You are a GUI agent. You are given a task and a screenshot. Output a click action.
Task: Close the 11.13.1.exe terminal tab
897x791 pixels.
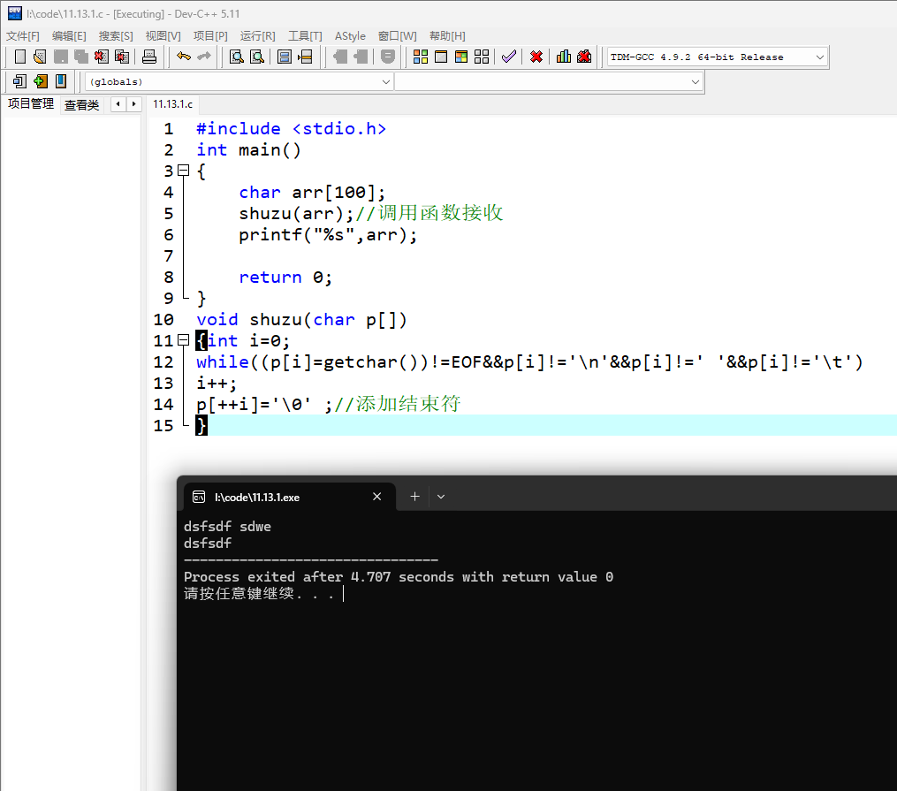[377, 497]
